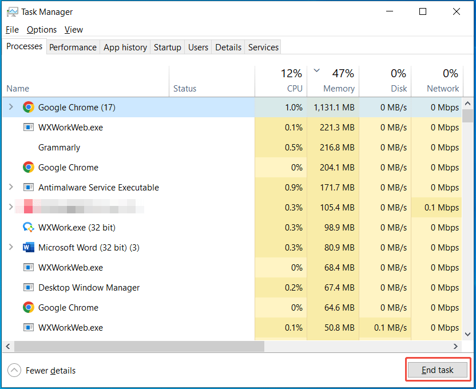Open the Options menu
The width and height of the screenshot is (476, 389).
(41, 29)
